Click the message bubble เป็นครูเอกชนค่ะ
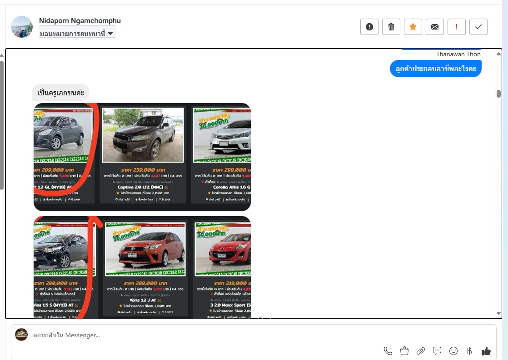Image resolution: width=508 pixels, height=360 pixels. tap(60, 93)
